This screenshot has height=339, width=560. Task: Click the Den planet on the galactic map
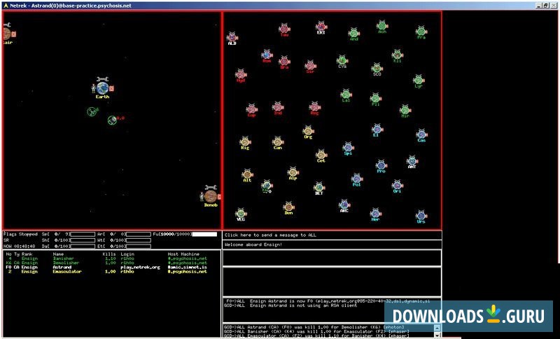288,207
